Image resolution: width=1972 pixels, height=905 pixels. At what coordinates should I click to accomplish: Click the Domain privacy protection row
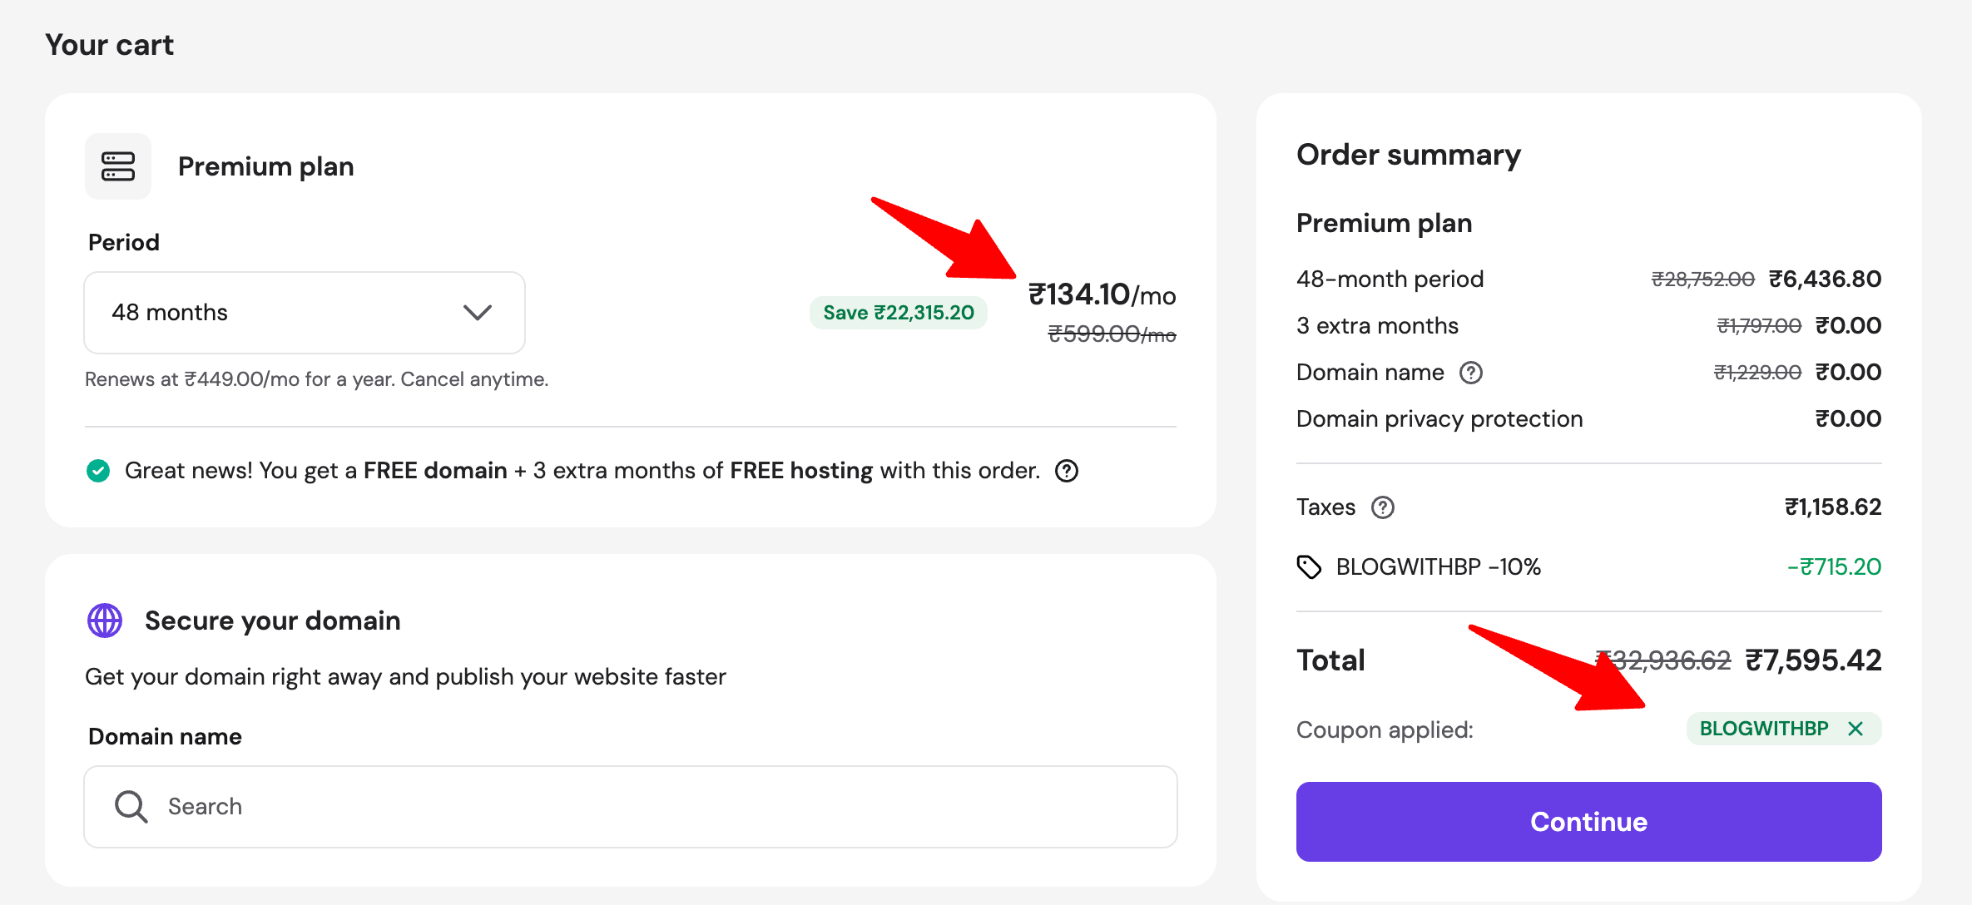[x=1439, y=418]
